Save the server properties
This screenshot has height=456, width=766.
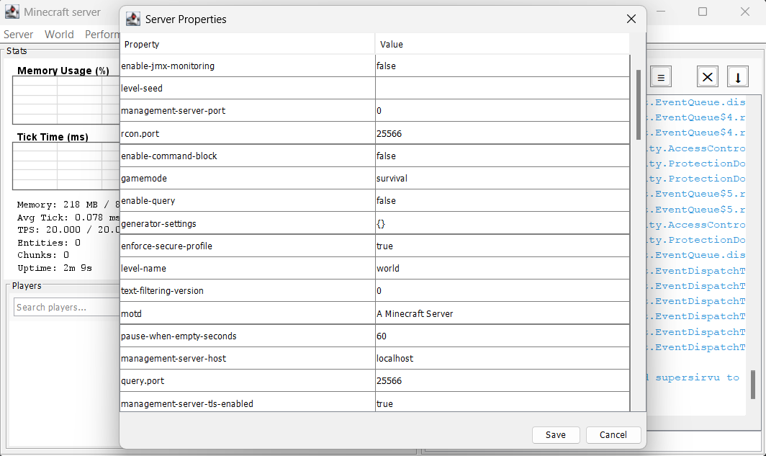click(x=556, y=435)
